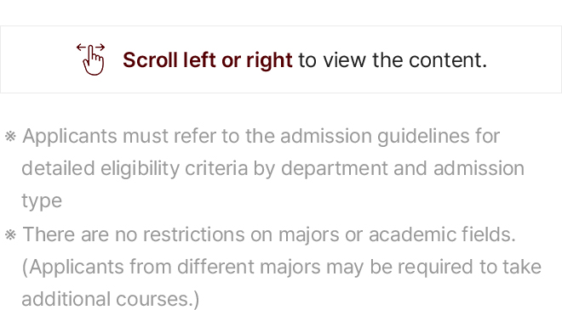Click 'to view the content.' text
Screen dimensions: 562x310
click(393, 59)
